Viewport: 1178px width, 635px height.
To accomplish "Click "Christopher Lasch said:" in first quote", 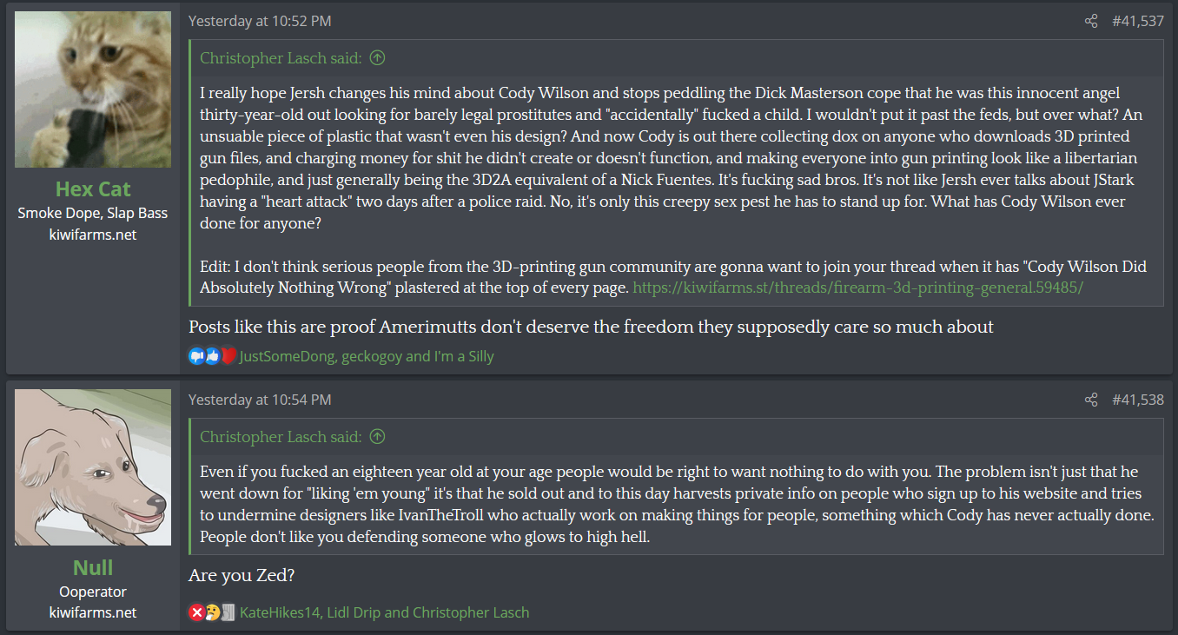I will point(280,58).
